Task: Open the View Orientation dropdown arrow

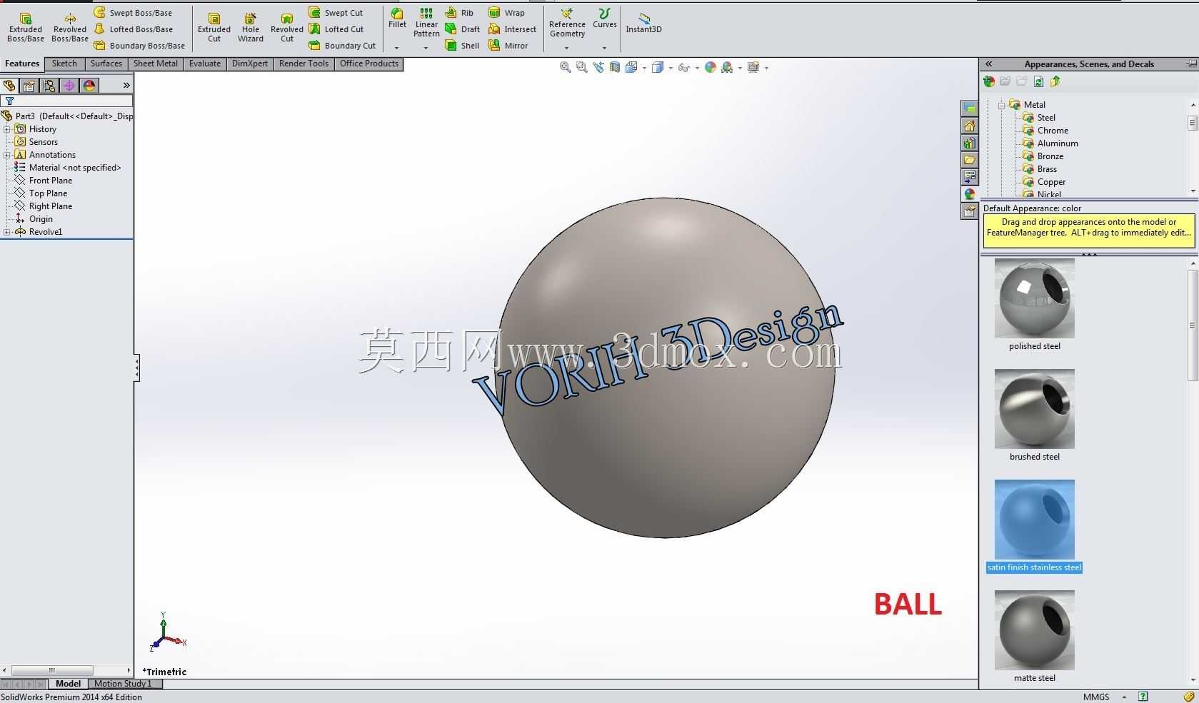Action: point(644,69)
